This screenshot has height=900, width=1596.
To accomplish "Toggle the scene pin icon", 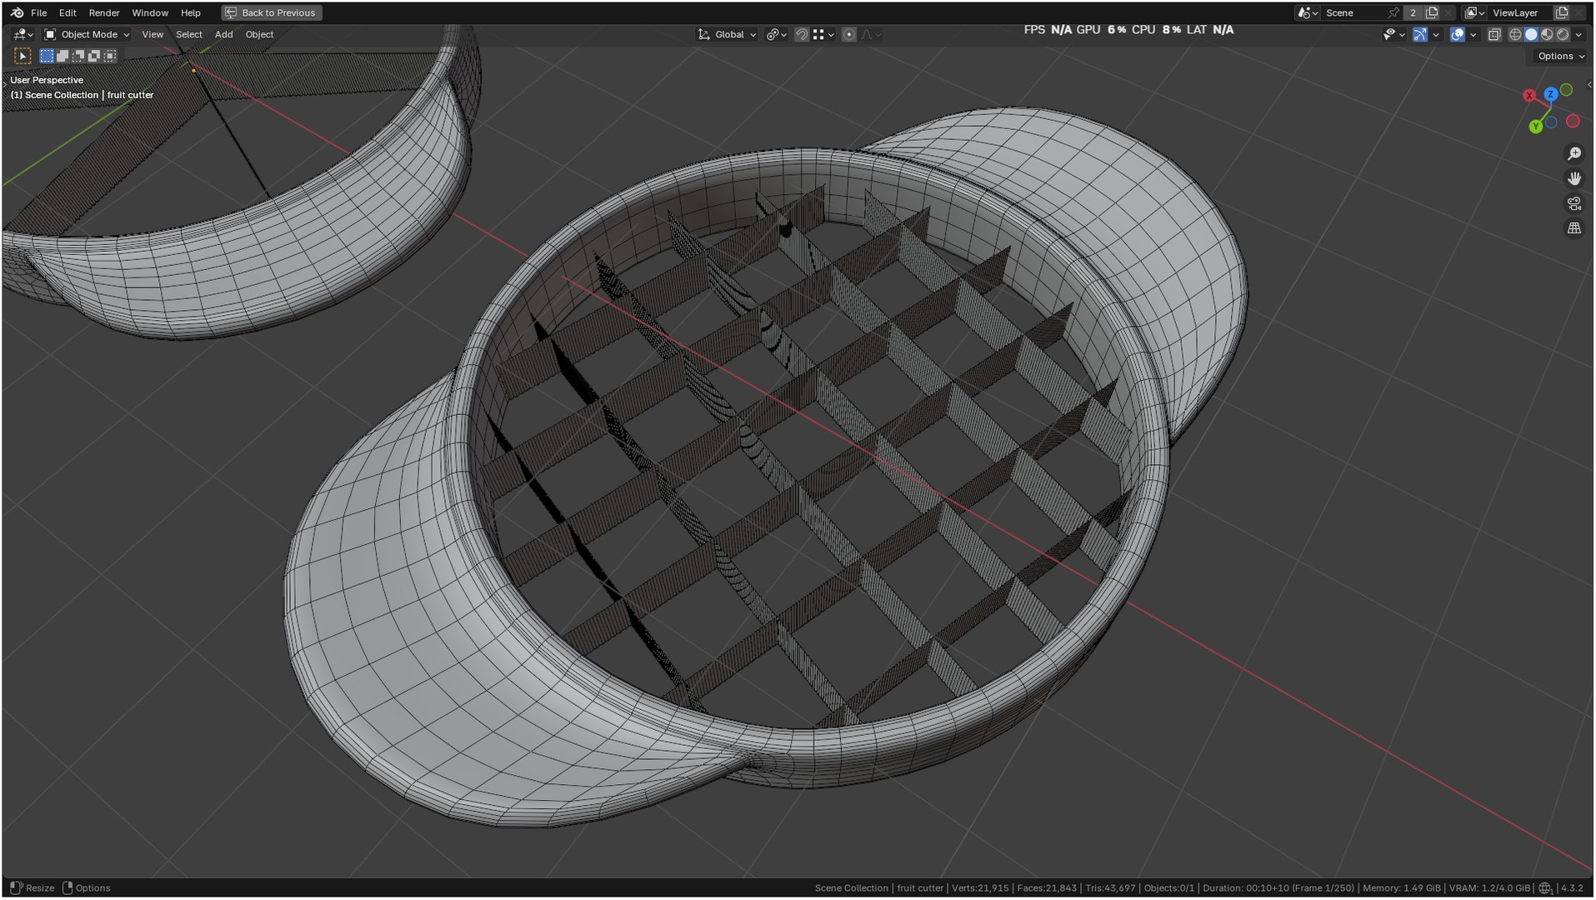I will (1393, 12).
